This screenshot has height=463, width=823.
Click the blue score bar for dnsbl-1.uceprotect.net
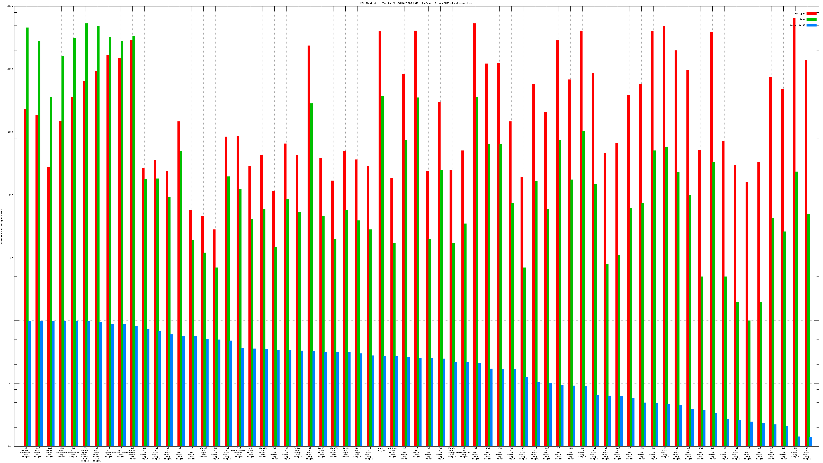(x=30, y=384)
